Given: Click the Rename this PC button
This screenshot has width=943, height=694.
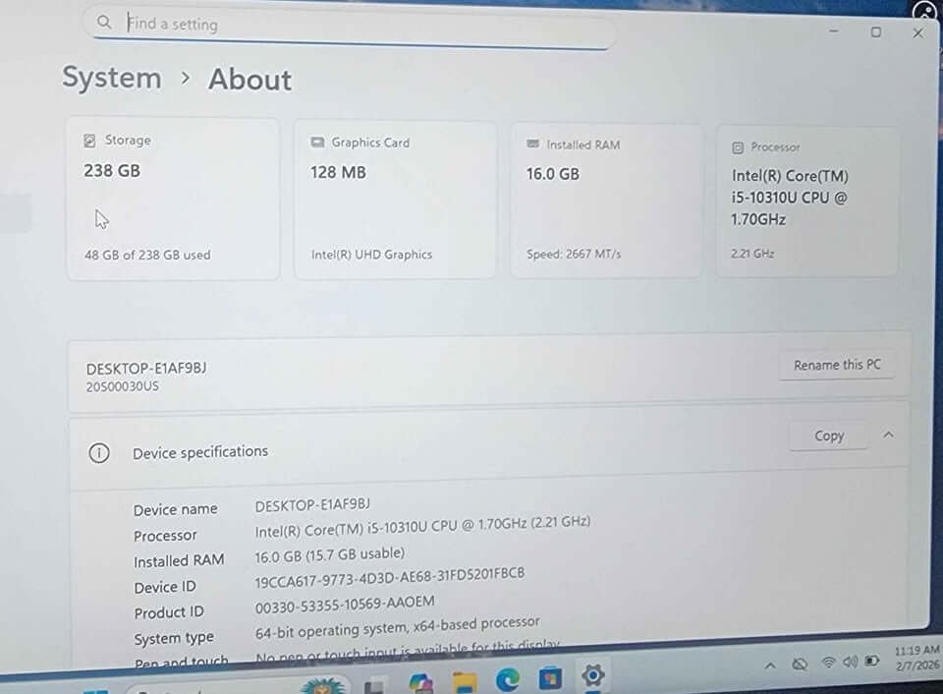Looking at the screenshot, I should point(837,365).
